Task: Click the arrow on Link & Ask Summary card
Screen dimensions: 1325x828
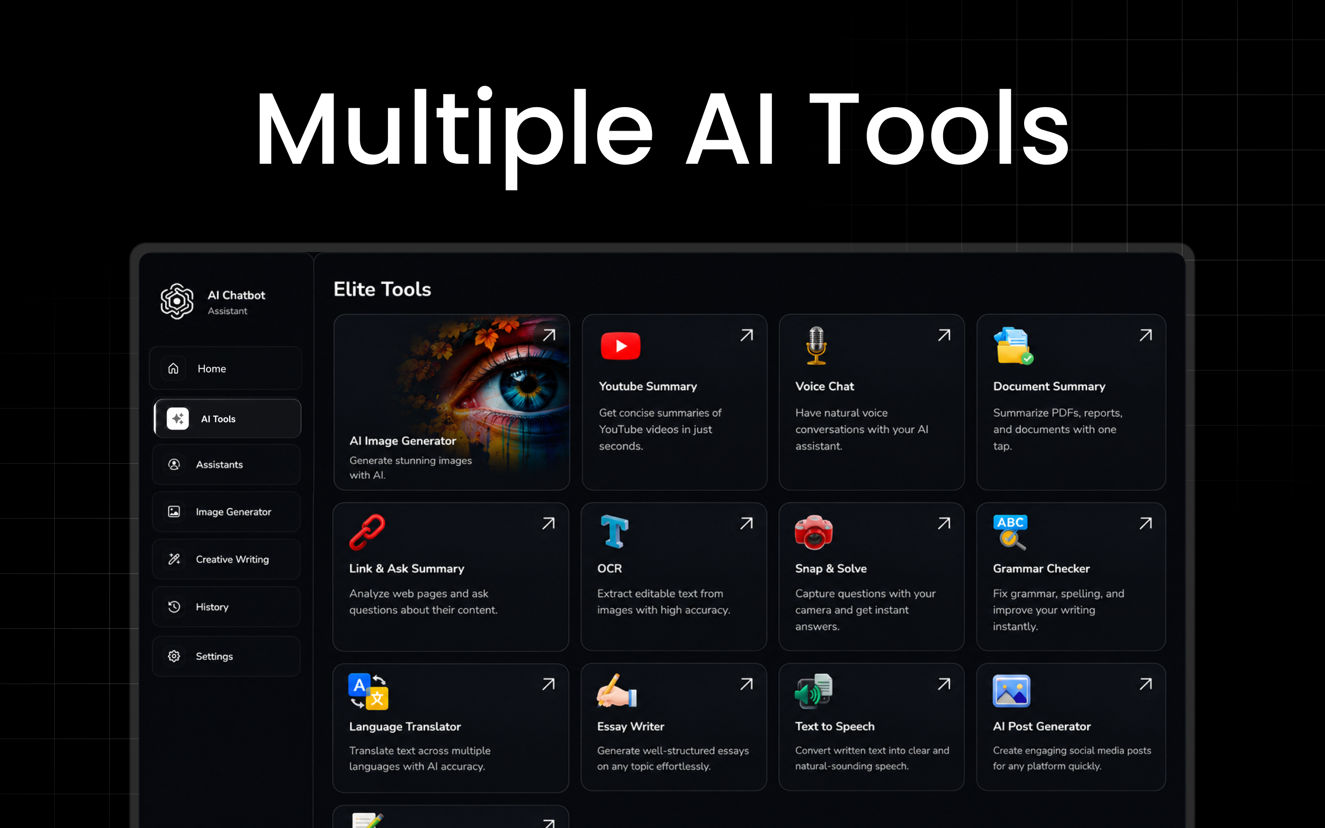Action: tap(548, 523)
